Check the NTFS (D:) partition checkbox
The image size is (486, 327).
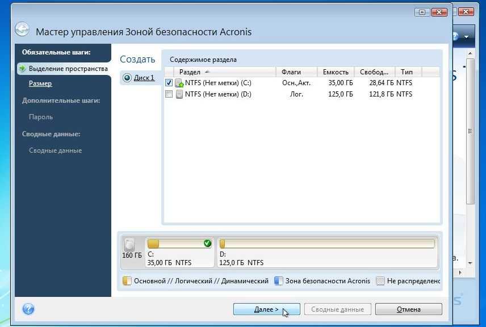(169, 94)
